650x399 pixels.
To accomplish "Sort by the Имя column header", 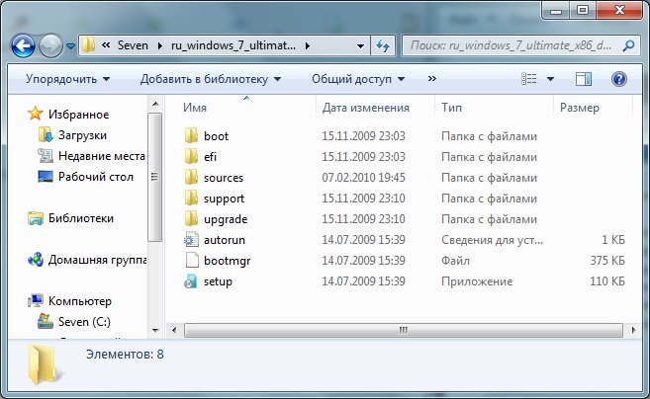I will tap(195, 108).
